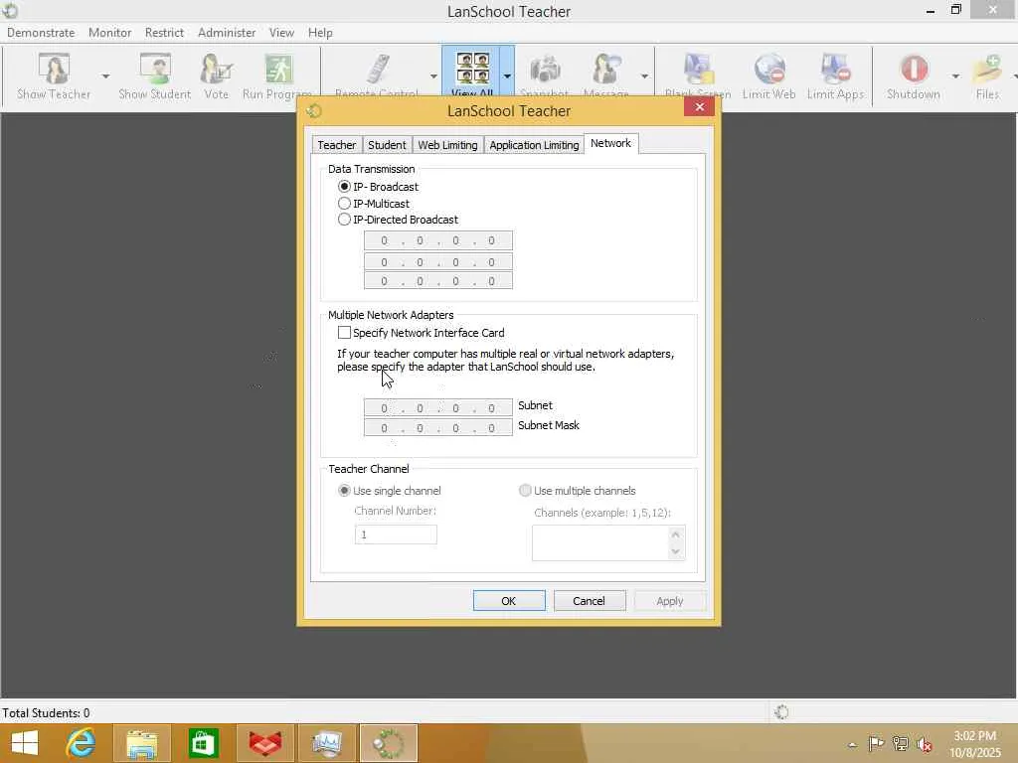
Task: Switch to the Application Limiting tab
Action: click(x=534, y=145)
